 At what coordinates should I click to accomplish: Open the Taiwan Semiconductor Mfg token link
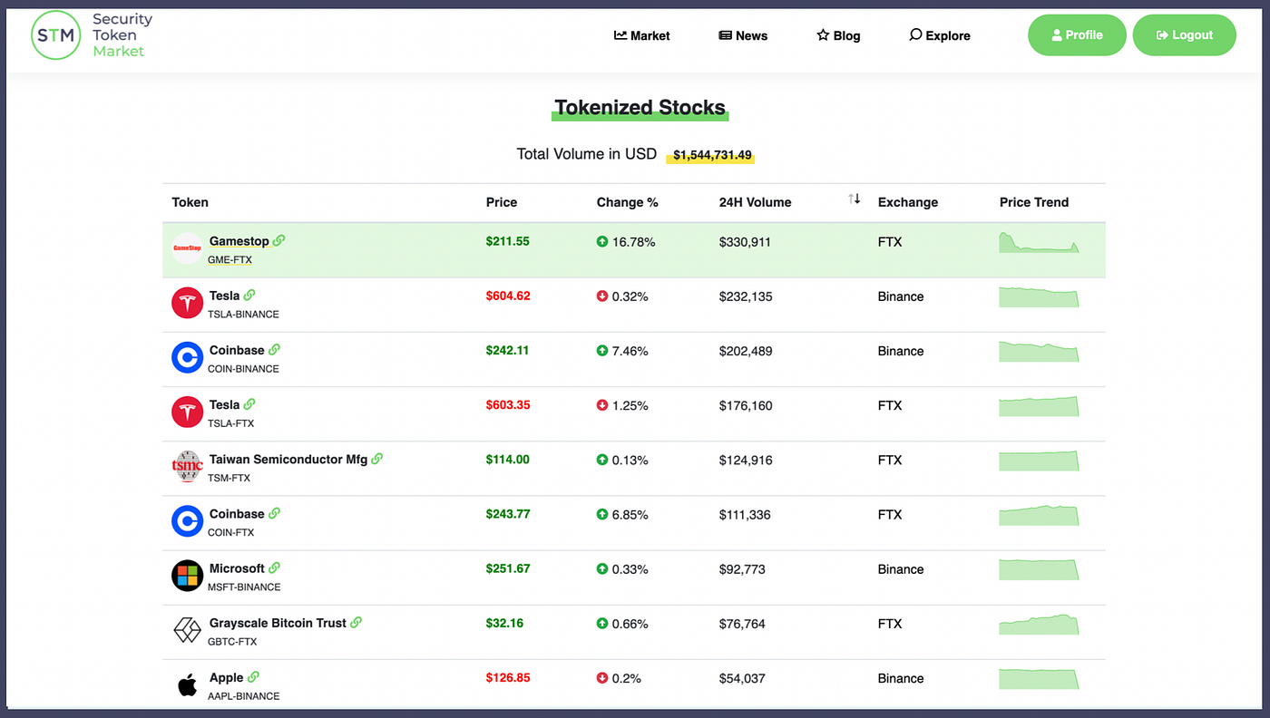coord(288,459)
